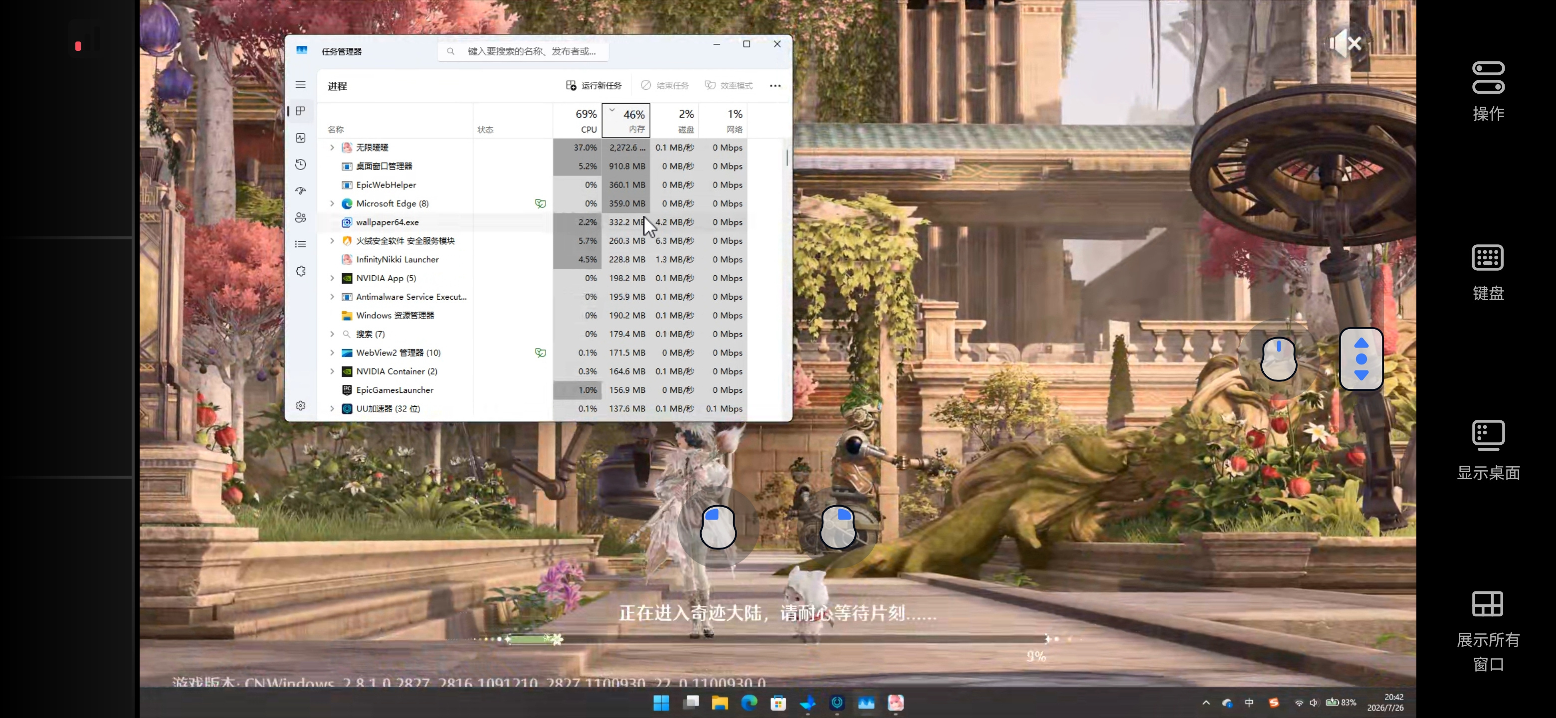Sort processes by the 网络 column
The image size is (1556, 718).
coord(723,120)
